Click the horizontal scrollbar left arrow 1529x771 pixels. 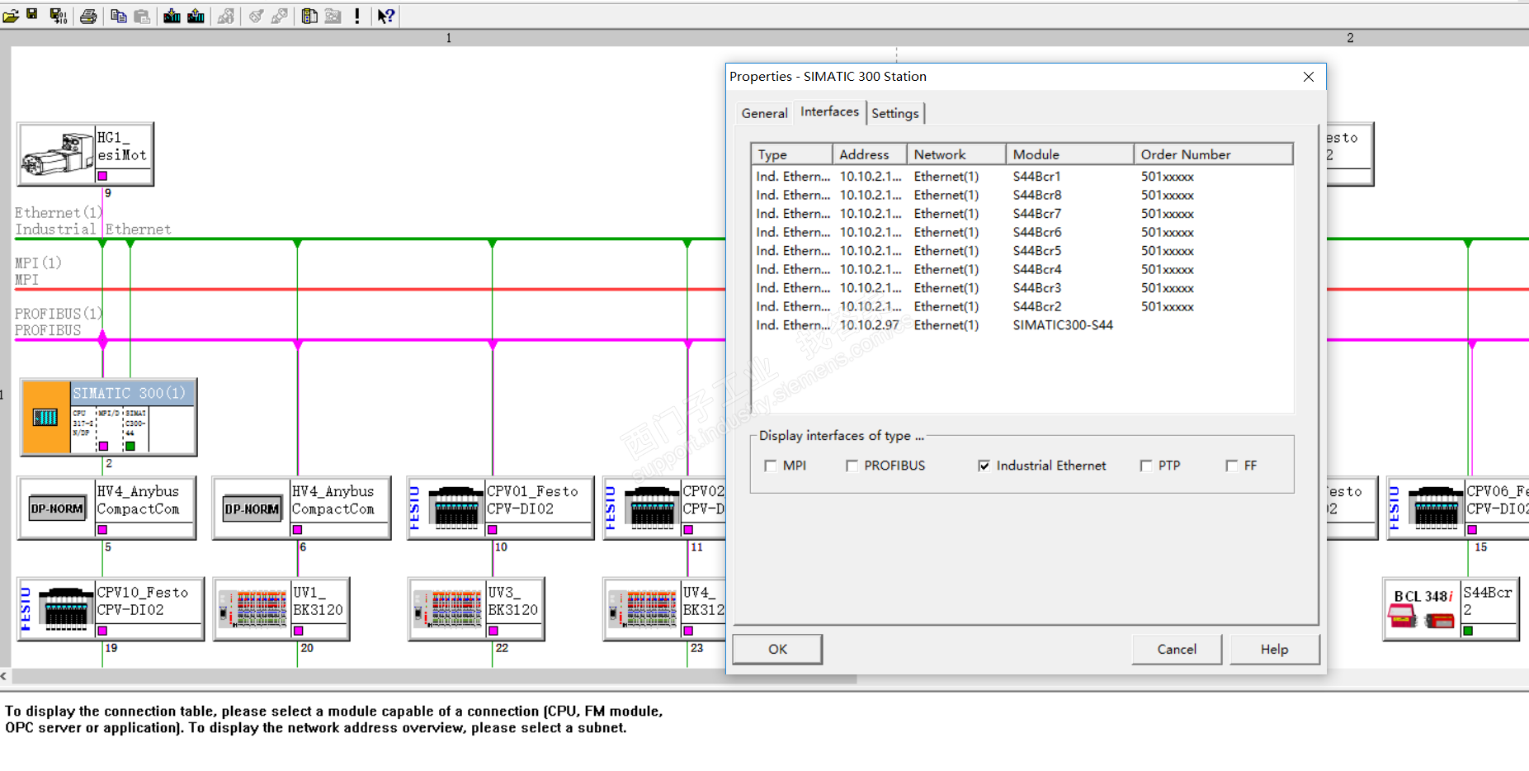point(5,676)
